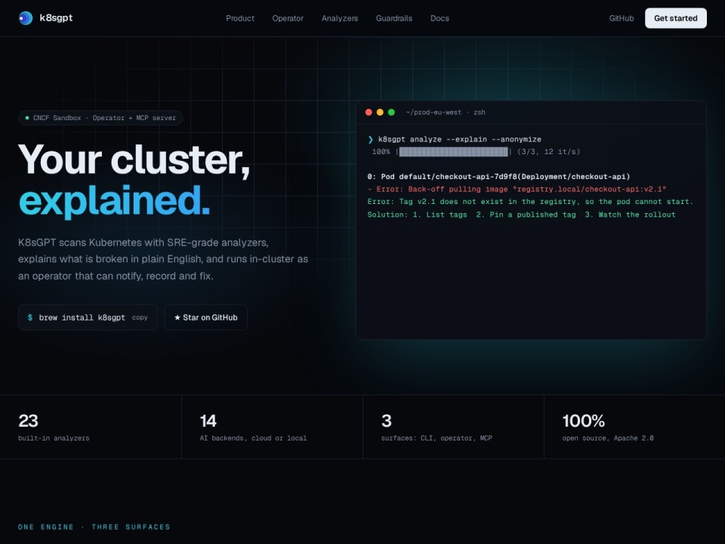Click the Star on GitHub button

(205, 317)
